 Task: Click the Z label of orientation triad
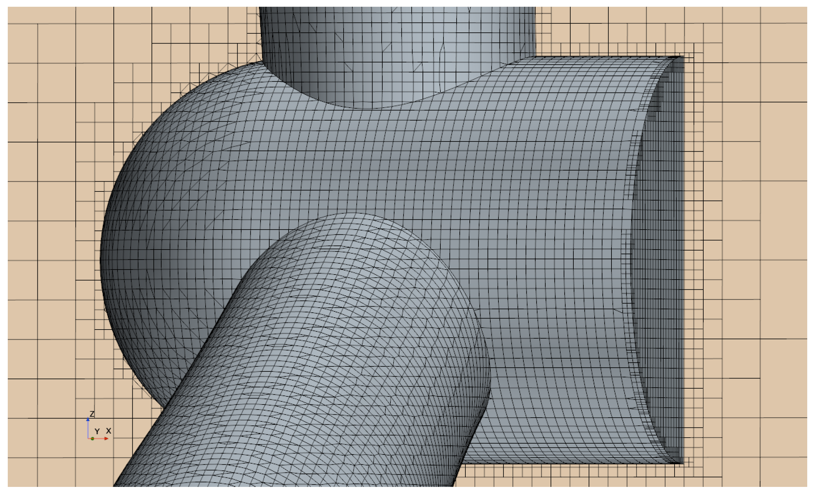point(92,414)
